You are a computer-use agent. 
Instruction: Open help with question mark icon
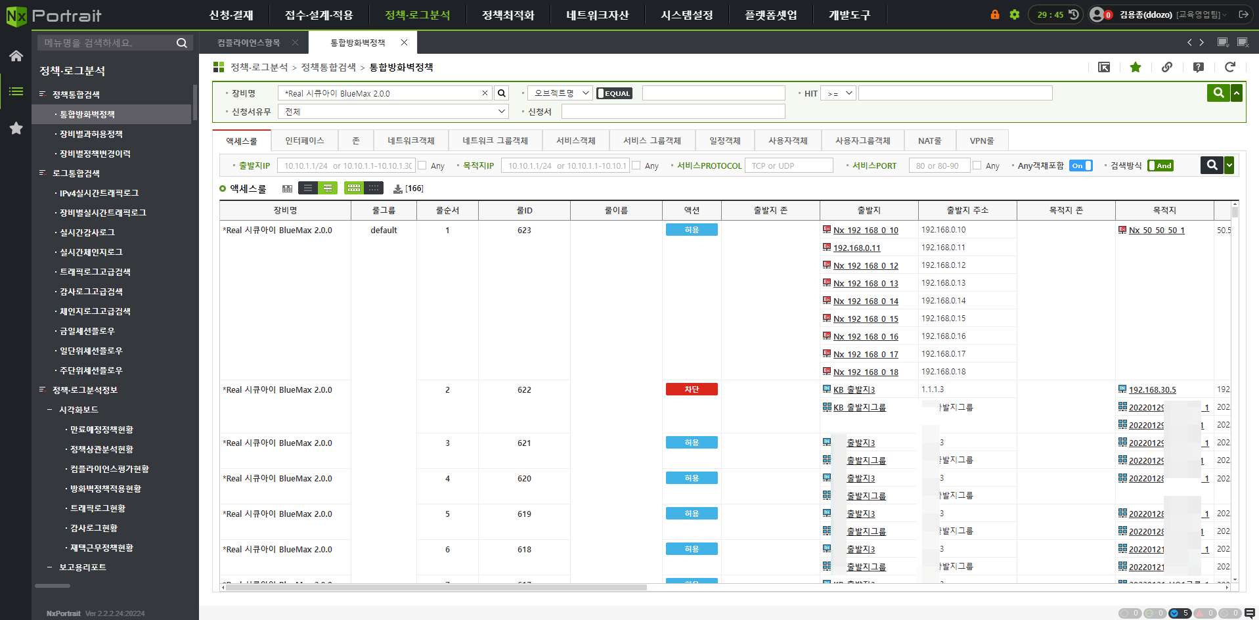[x=1199, y=67]
